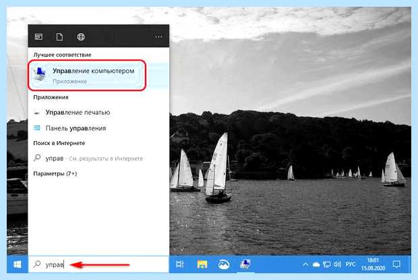The height and width of the screenshot is (280, 418).
Task: Click the Панель управления result icon
Action: click(x=37, y=128)
